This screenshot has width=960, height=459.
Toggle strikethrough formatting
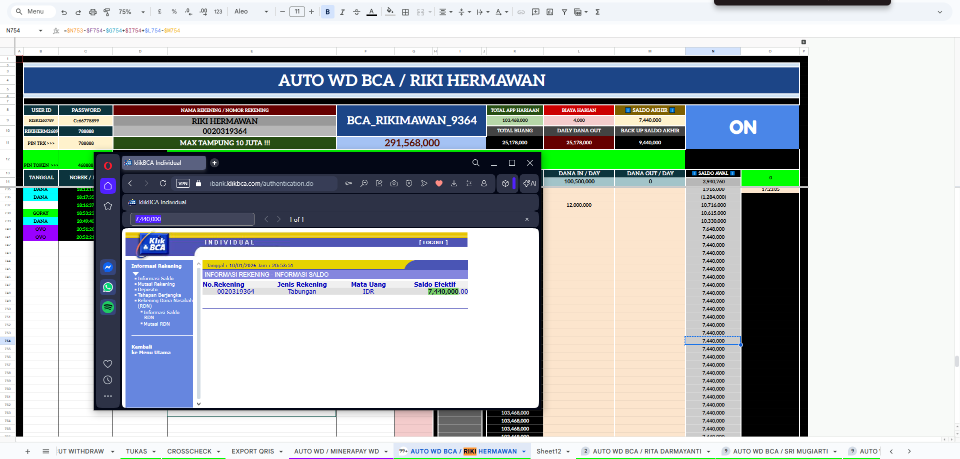[x=356, y=12]
